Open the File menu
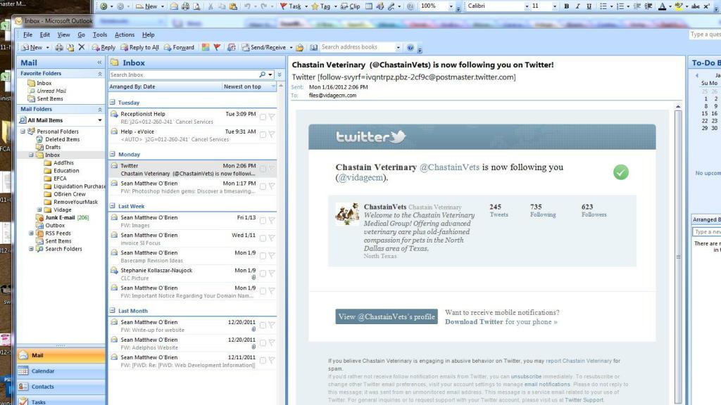Viewport: 721px width, 405px height. [27, 34]
